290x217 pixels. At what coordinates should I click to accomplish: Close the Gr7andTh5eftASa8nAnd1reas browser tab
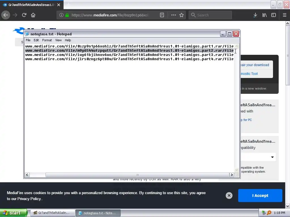(x=59, y=5)
